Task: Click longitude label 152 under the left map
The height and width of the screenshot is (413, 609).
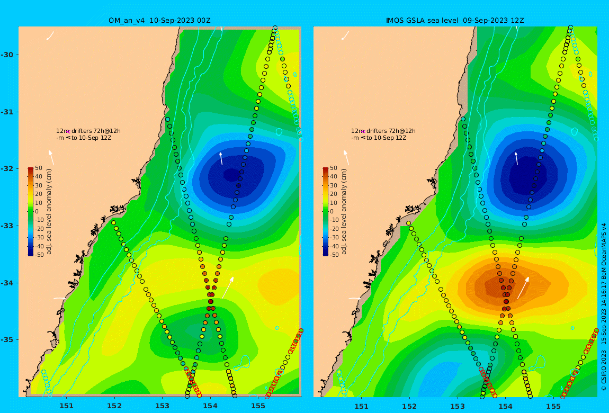Action: coord(114,406)
